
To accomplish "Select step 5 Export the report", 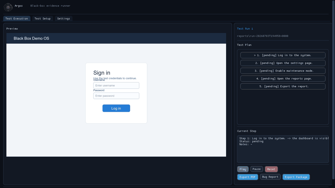I will [283, 86].
